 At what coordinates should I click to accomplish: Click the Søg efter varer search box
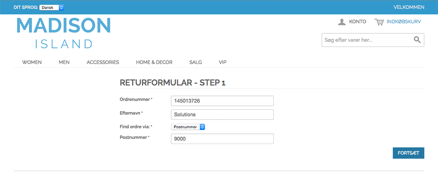pyautogui.click(x=367, y=40)
